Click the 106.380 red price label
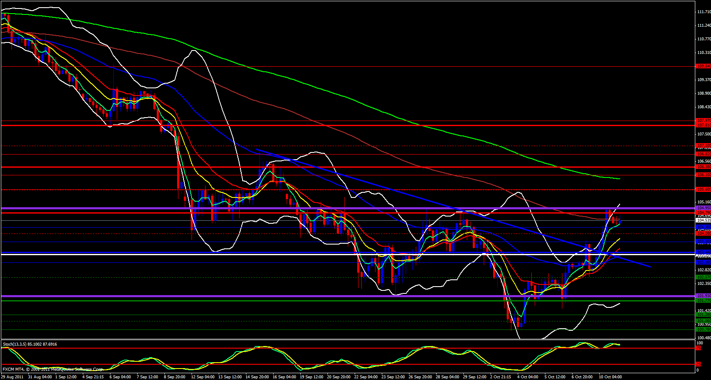The image size is (711, 380). [703, 167]
